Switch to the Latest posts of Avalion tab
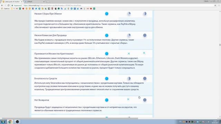The height and width of the screenshot is (124, 221). [12, 2]
